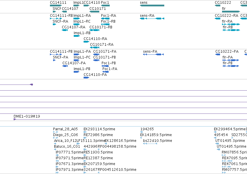Click the SNCF gene glyph
Screen dimensions: 247x174
[x=55, y=12]
